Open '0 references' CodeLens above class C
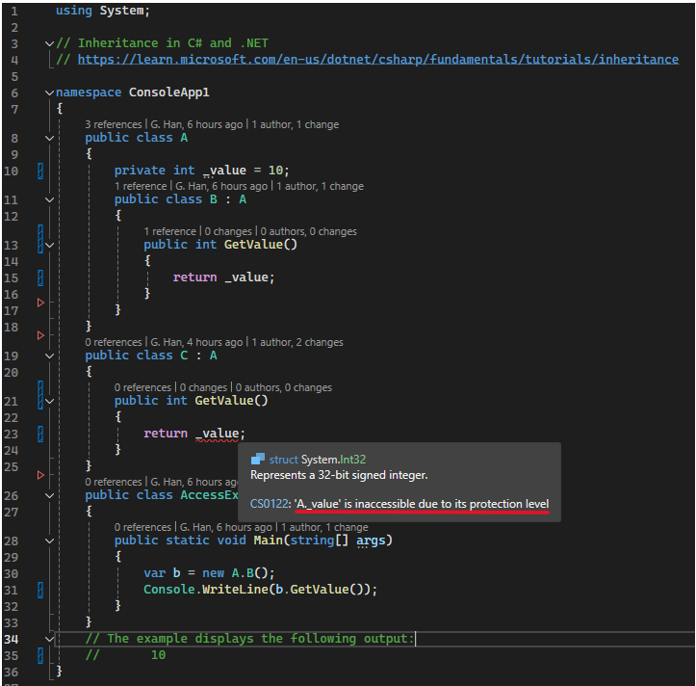This screenshot has width=696, height=686. (x=114, y=342)
